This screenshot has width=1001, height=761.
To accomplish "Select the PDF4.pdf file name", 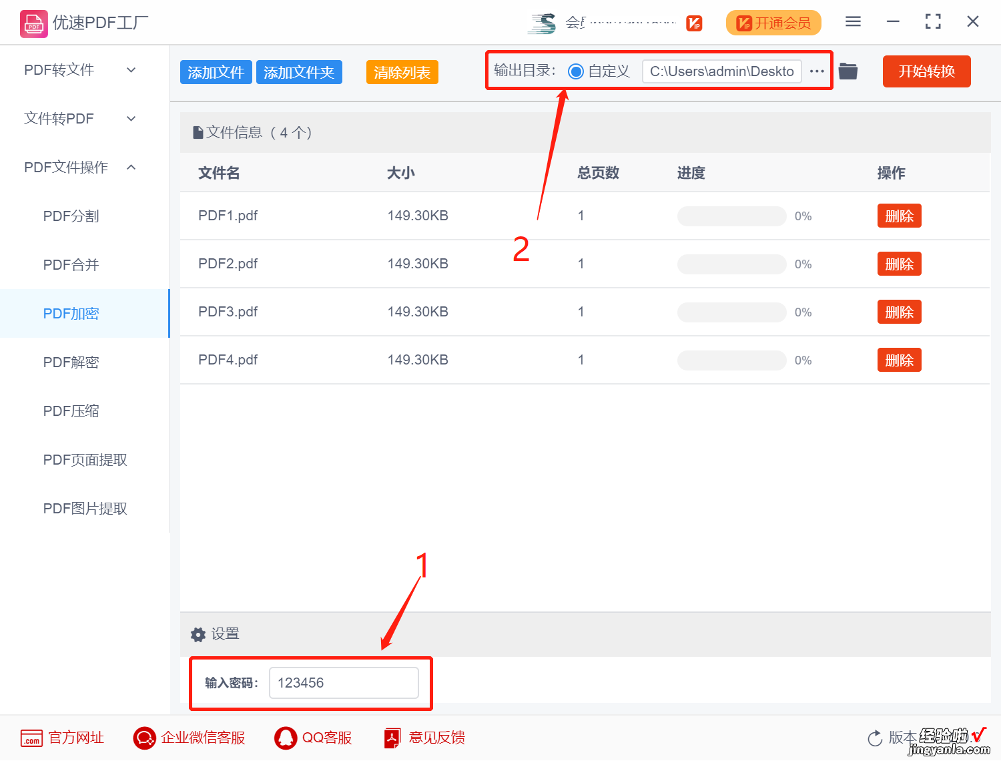I will (228, 360).
